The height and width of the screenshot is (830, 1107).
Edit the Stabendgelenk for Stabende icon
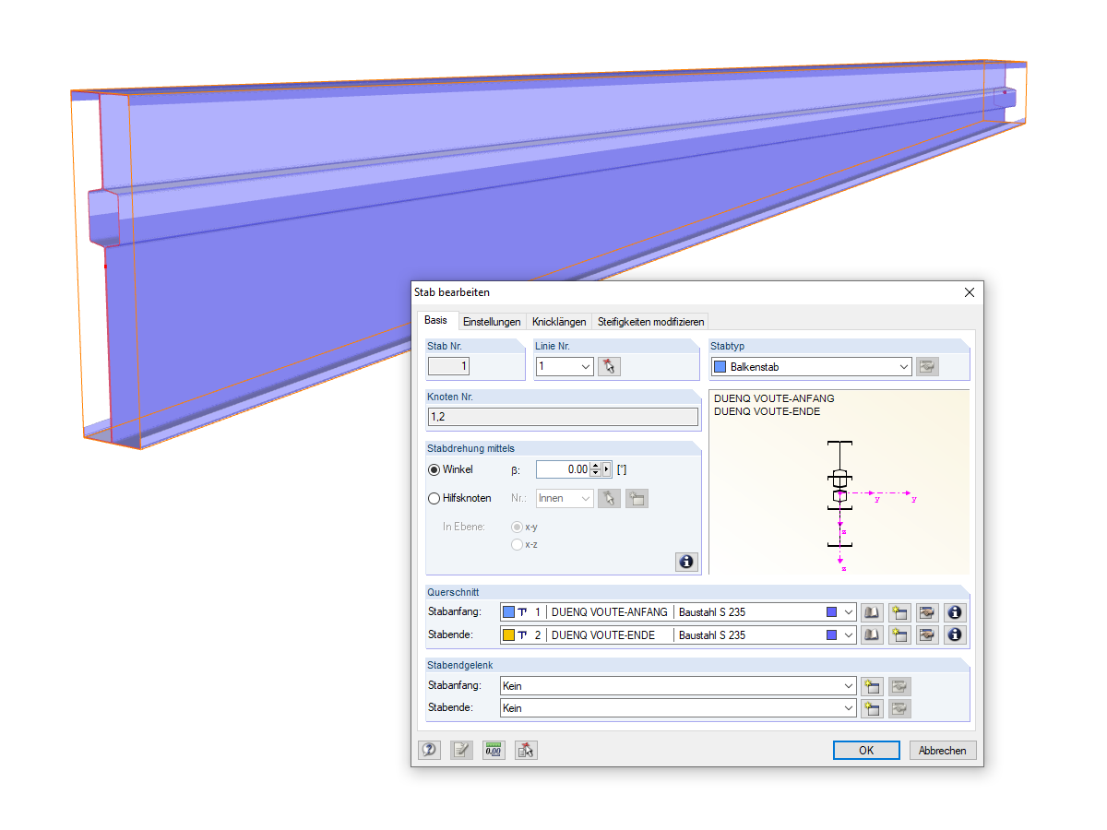[899, 707]
